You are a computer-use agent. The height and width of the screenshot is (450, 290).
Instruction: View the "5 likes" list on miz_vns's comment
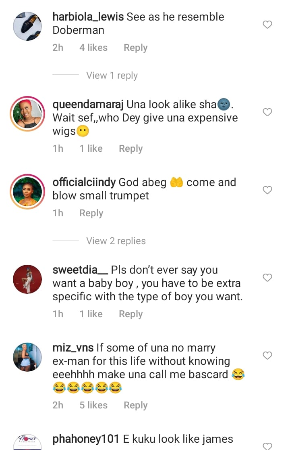tap(93, 405)
